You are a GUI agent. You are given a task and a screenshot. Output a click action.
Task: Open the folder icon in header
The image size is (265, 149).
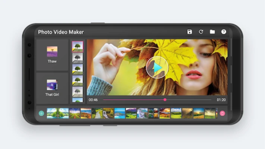[212, 32]
